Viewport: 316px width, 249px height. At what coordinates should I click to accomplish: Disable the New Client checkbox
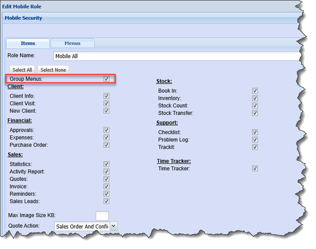106,111
